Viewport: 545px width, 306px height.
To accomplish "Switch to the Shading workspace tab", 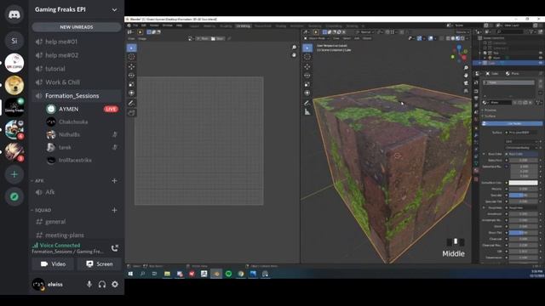I will [280, 26].
